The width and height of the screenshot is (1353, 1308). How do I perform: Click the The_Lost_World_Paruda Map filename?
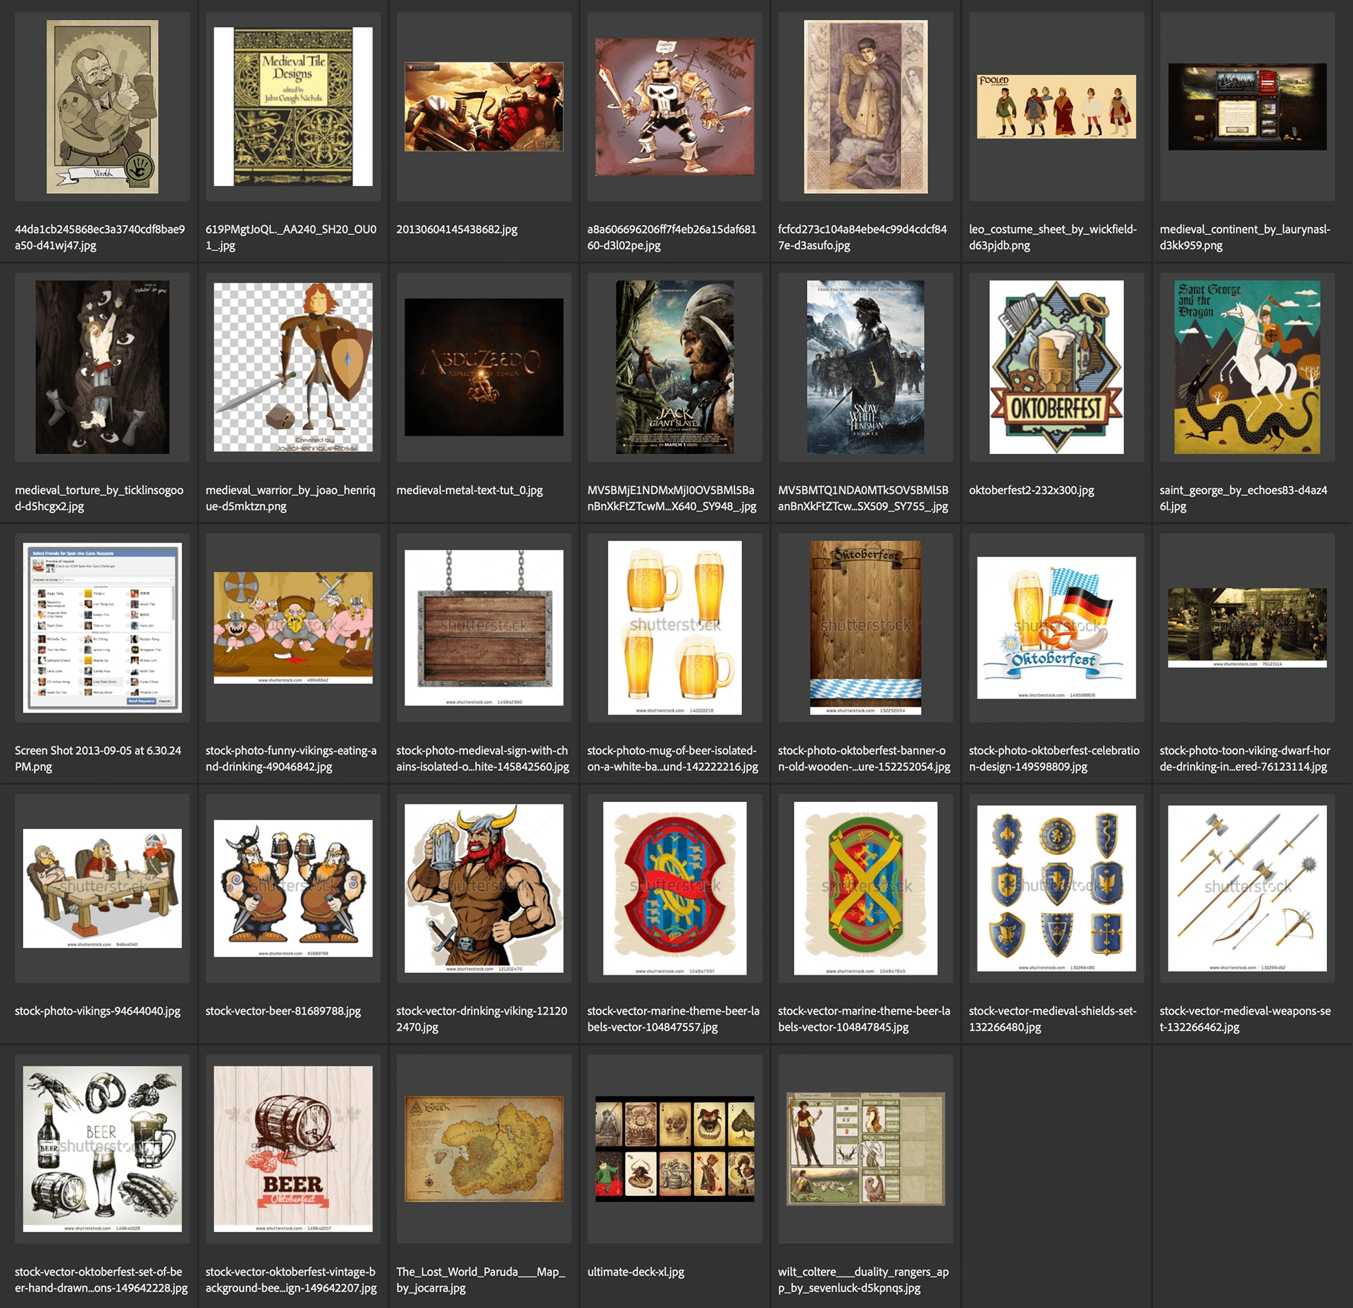point(481,1279)
